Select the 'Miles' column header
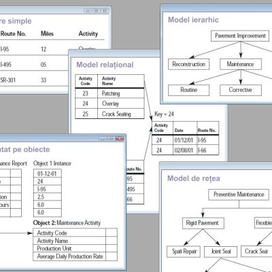Viewport: 272px width, 272px height. pyautogui.click(x=47, y=34)
